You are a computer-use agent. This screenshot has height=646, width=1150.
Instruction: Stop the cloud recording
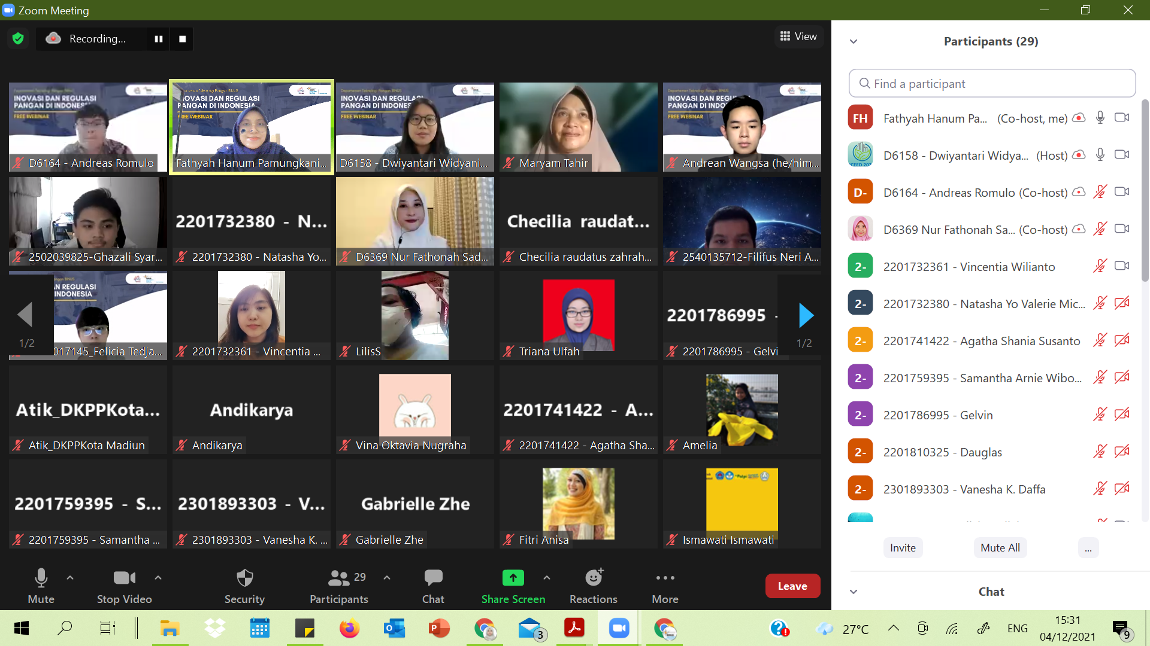coord(183,39)
